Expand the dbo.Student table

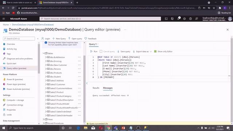(x=46, y=76)
